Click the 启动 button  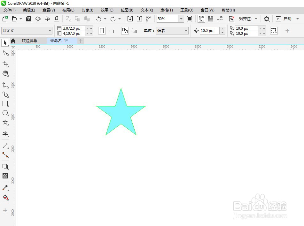pos(284,19)
